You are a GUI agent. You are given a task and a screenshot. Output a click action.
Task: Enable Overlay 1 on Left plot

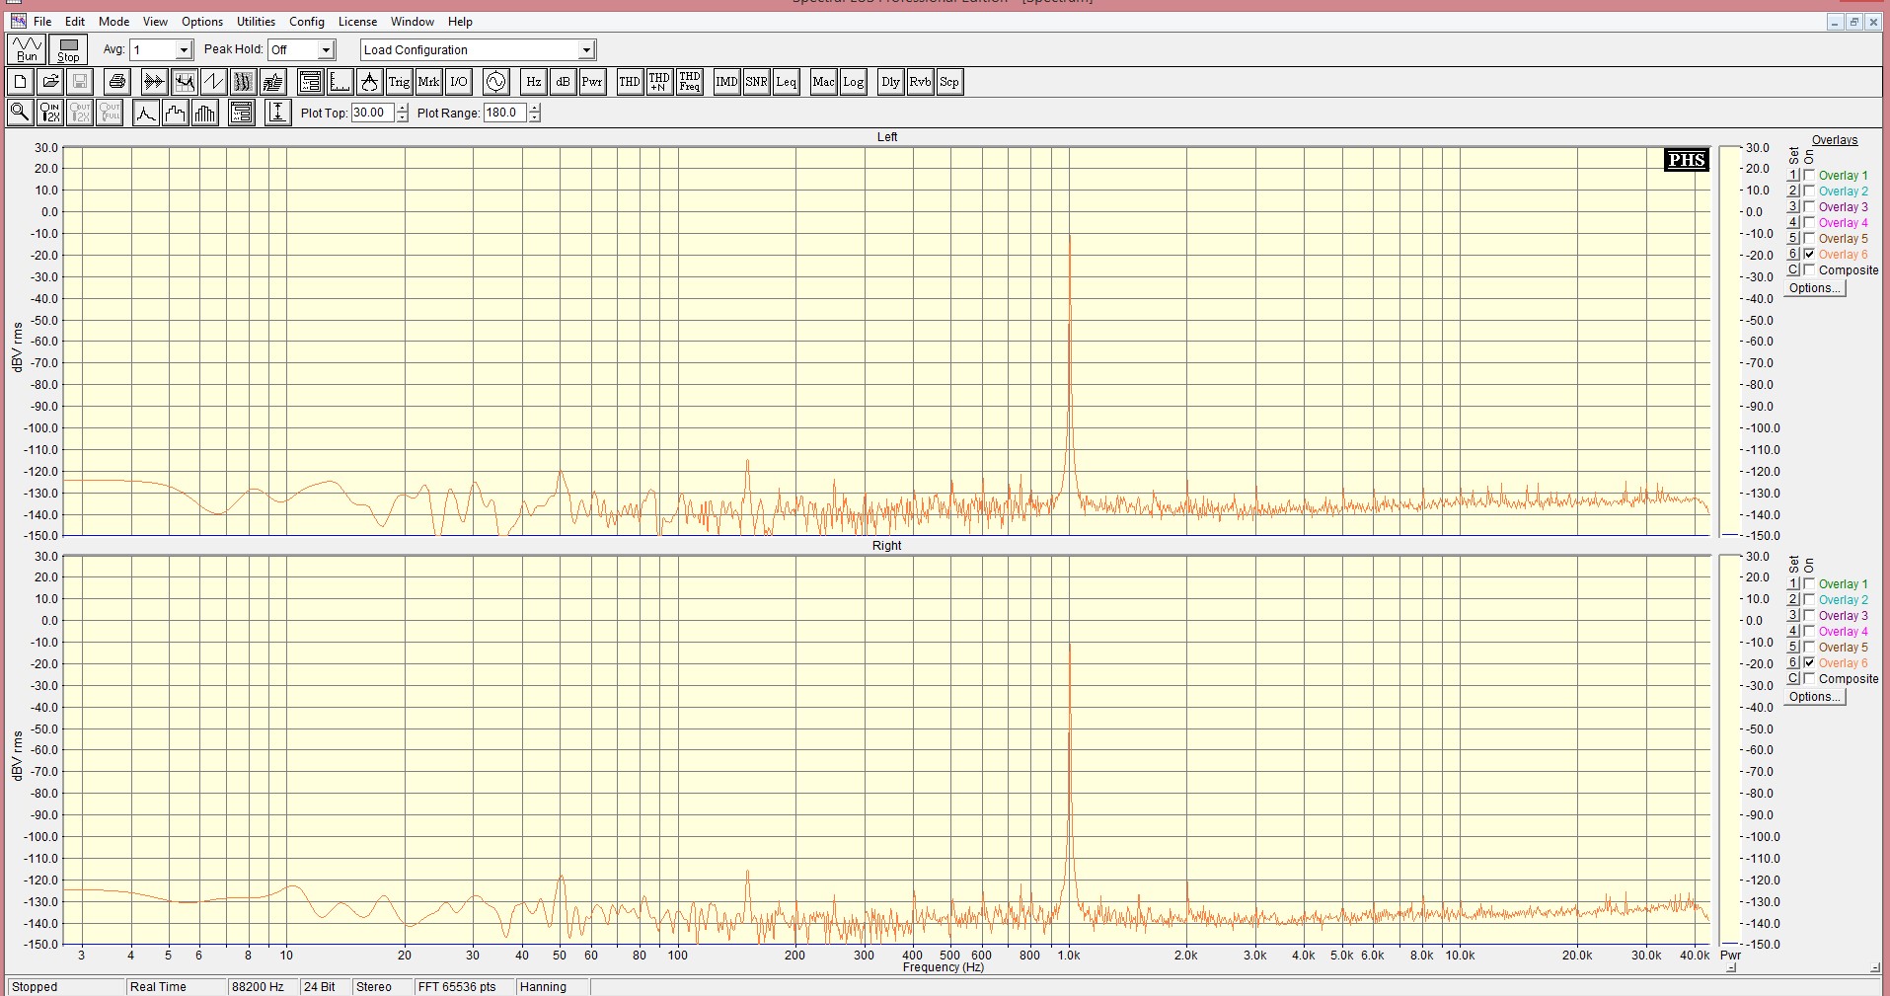click(x=1809, y=176)
